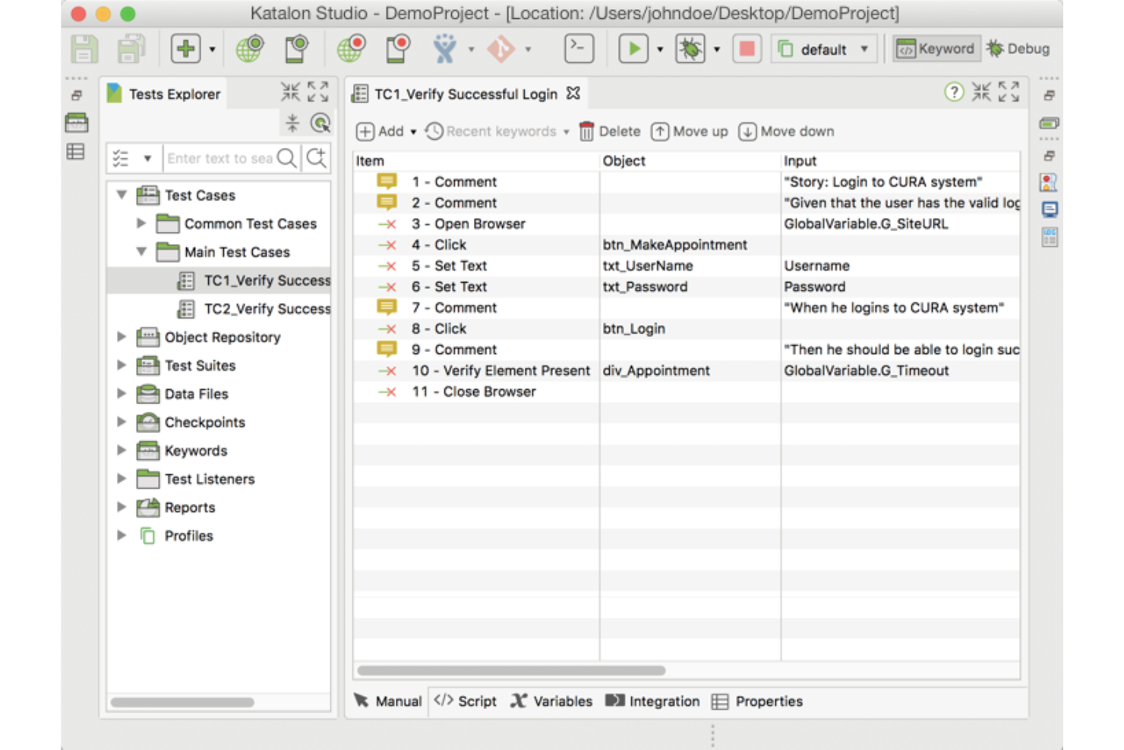Select step 3 - Open Browser
The width and height of the screenshot is (1124, 750).
469,223
